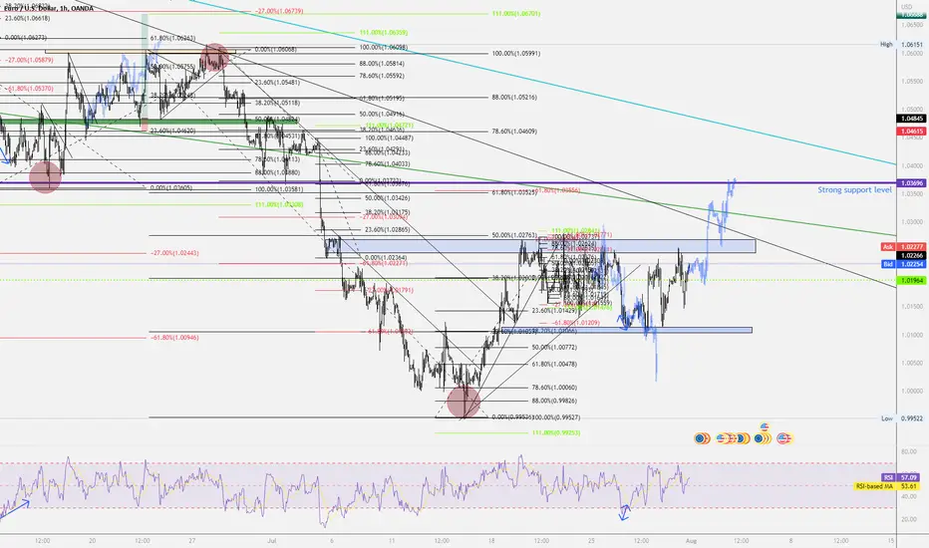Click the 61.80%(1.00478) Fibonacci label
Viewport: 929px width, 548px height.
click(x=554, y=365)
